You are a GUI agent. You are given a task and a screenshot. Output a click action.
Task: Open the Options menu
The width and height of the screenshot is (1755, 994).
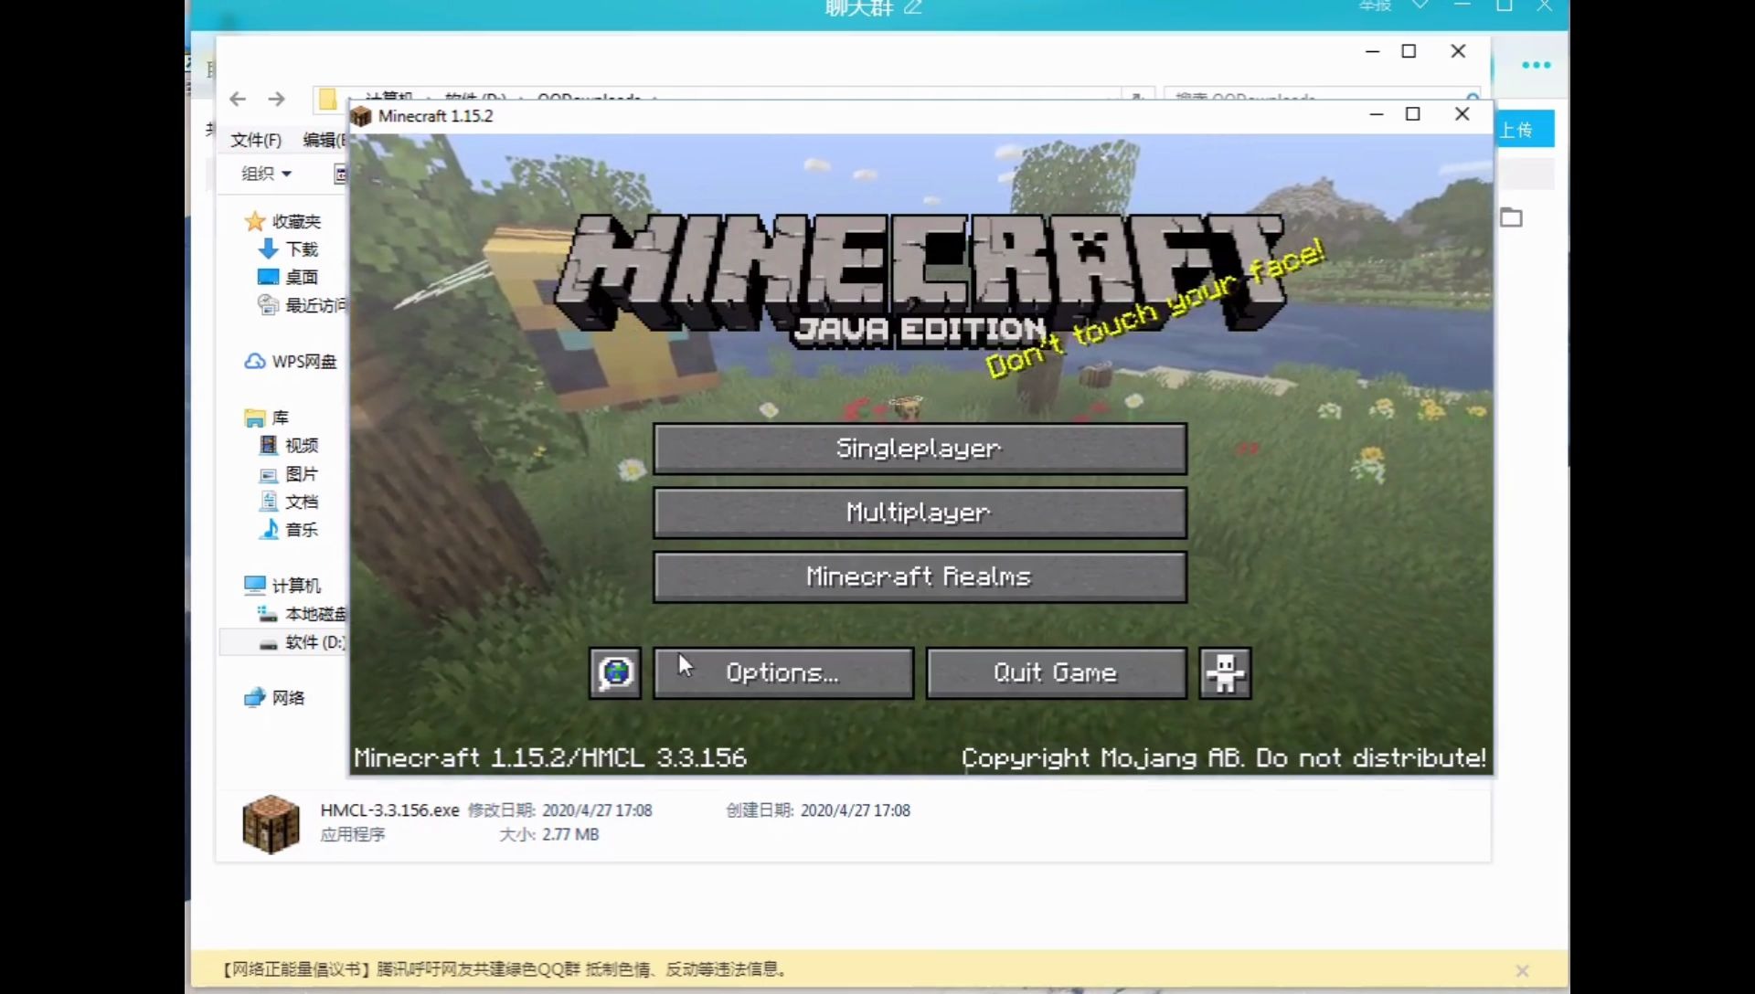pyautogui.click(x=783, y=673)
